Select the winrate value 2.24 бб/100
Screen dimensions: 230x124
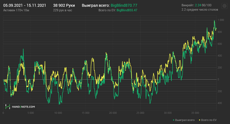pos(203,5)
